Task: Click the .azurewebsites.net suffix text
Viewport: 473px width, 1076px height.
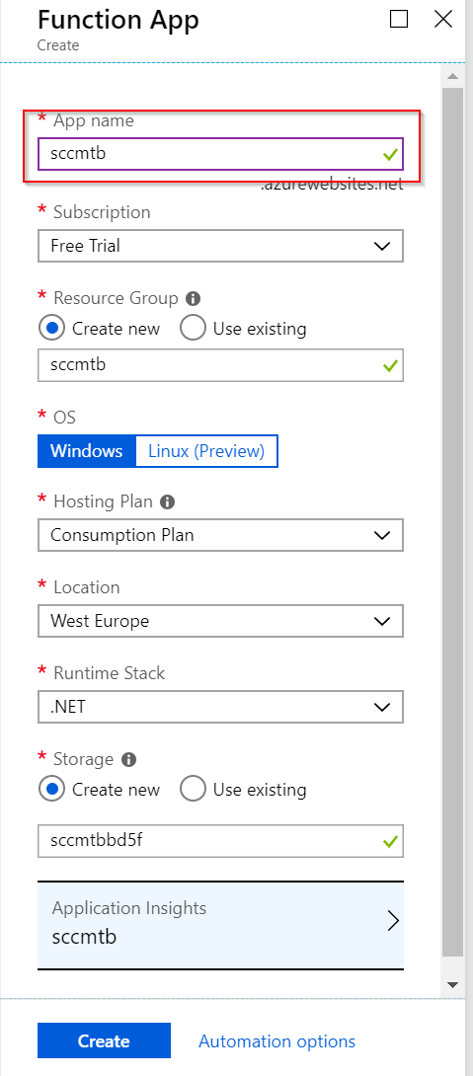Action: (x=332, y=184)
